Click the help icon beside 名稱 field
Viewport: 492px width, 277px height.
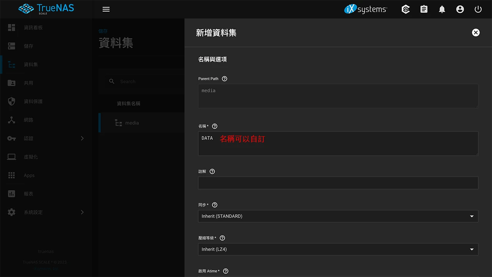(x=214, y=126)
